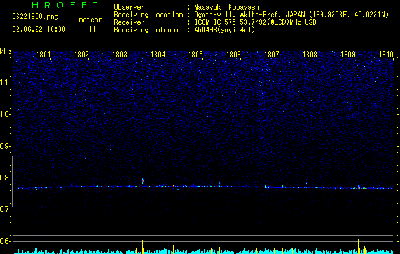This screenshot has height=254, width=400.
Task: Click the 1810 time axis label
Action: pos(386,55)
